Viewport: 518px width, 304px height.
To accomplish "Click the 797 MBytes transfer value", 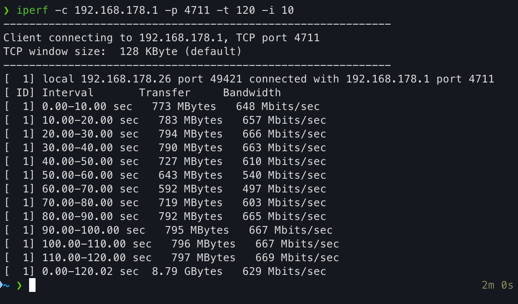I will click(x=203, y=258).
